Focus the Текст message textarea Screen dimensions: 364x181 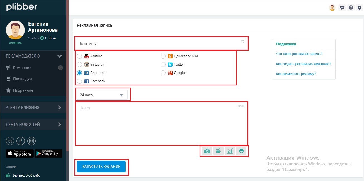click(x=162, y=124)
